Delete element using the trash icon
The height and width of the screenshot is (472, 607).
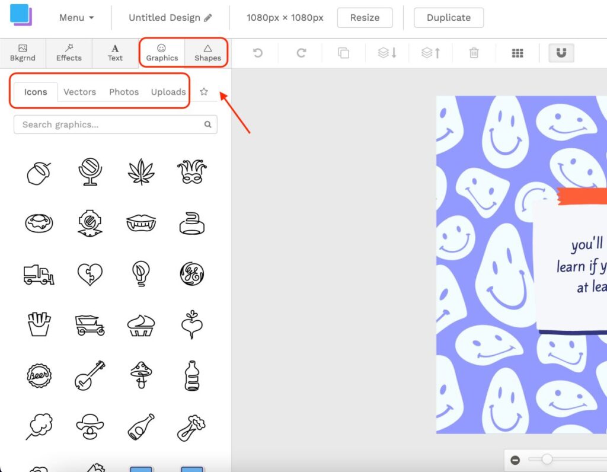[474, 53]
